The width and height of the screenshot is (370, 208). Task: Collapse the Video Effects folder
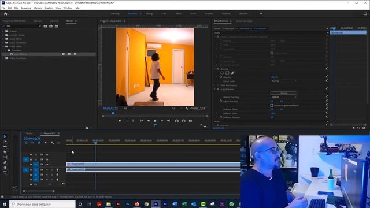coord(3,47)
